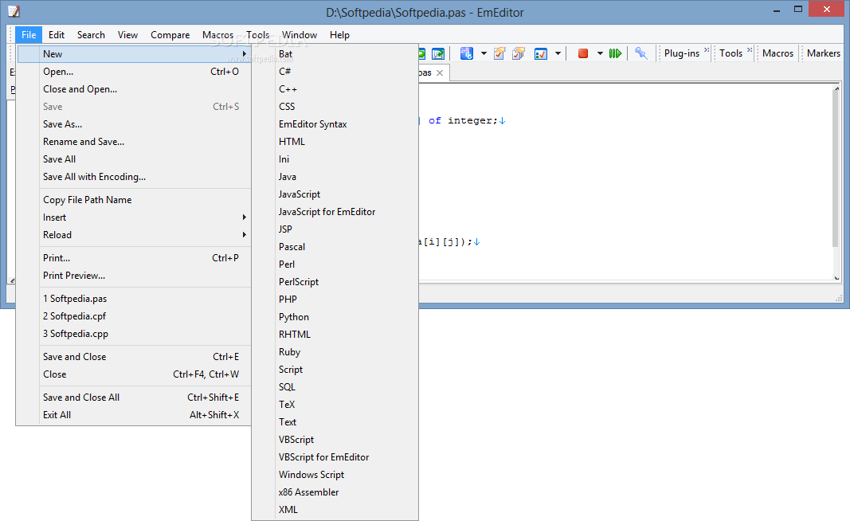850x521 pixels.
Task: Create new x86 Assembler file
Action: click(x=335, y=492)
